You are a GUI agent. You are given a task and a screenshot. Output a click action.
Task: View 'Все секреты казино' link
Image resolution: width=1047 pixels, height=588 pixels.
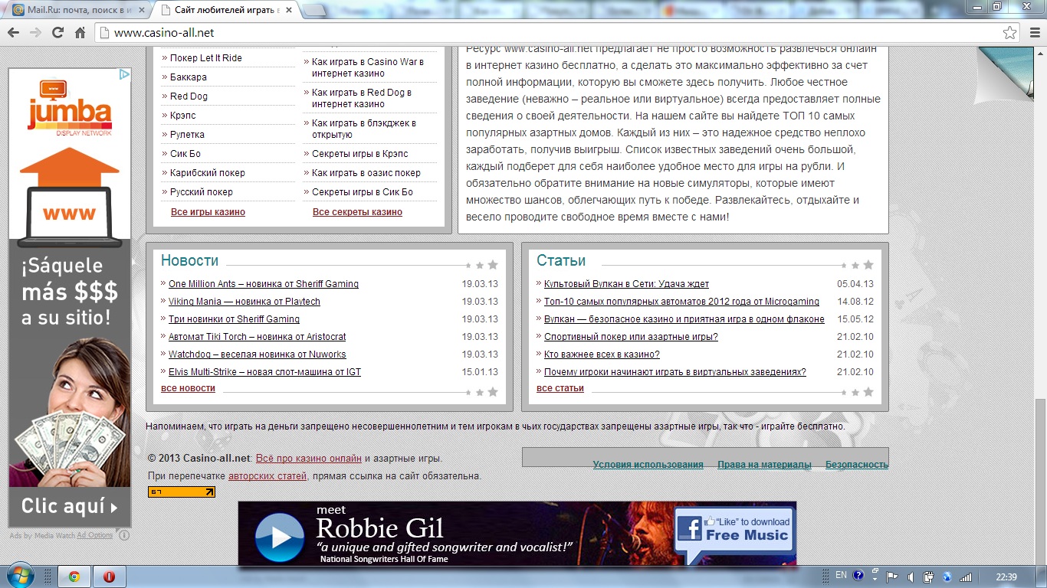(357, 212)
